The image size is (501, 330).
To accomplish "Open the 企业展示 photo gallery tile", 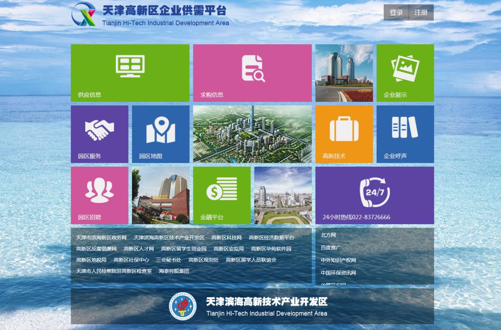I will 405,73.
